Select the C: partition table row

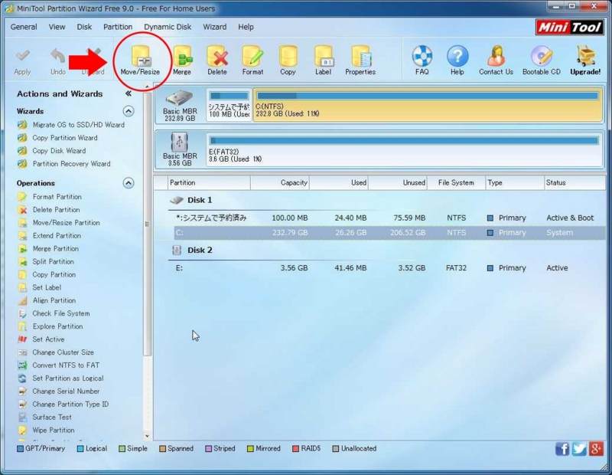pyautogui.click(x=389, y=233)
